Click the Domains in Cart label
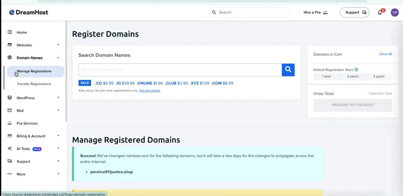 coord(328,54)
